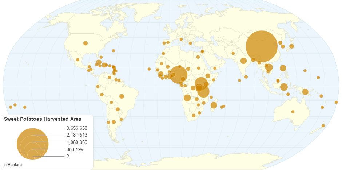Select the 353,199 legend value
The height and width of the screenshot is (170, 342).
tap(77, 149)
